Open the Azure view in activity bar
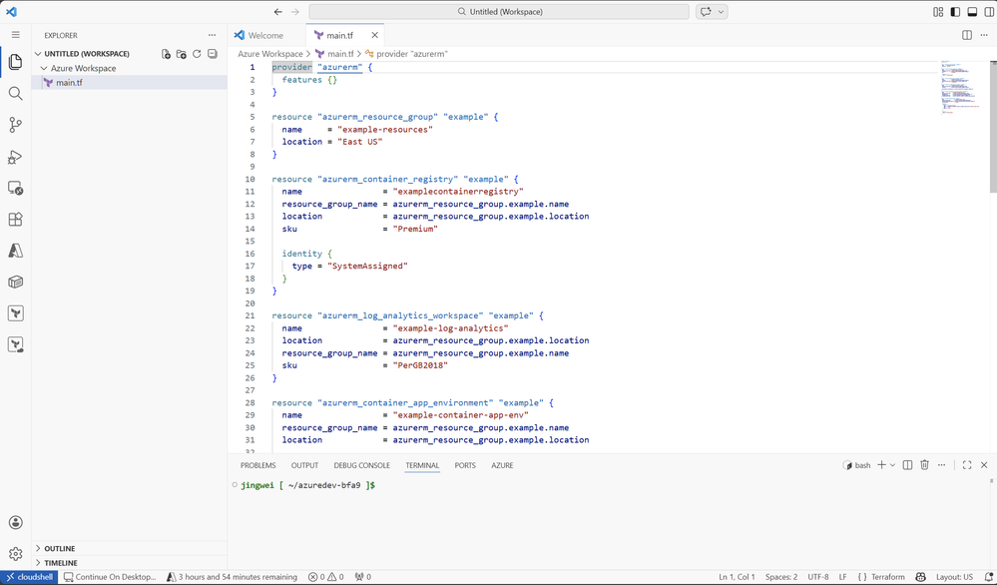 15,251
